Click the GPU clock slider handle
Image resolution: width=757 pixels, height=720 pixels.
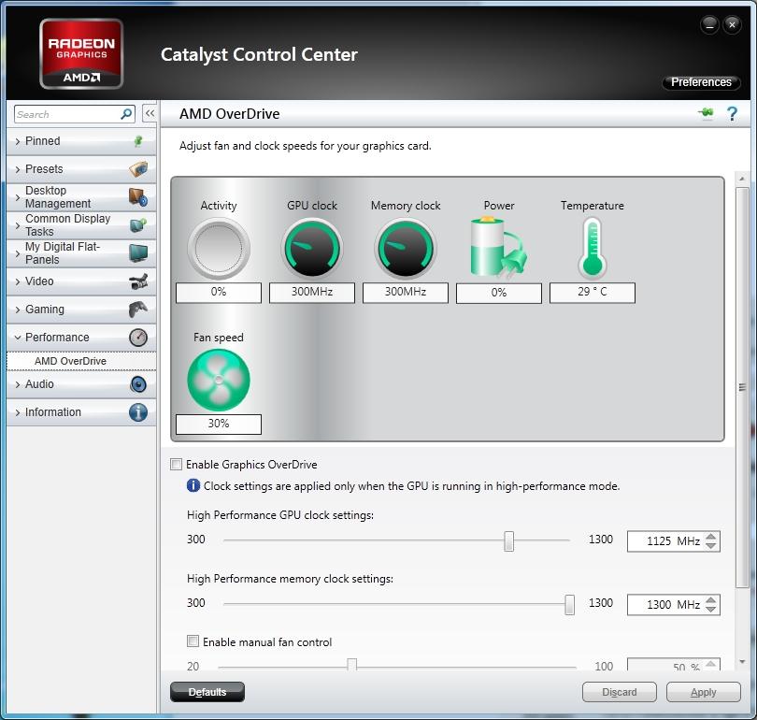coord(508,540)
